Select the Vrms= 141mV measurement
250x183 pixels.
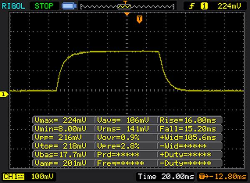(x=126, y=128)
